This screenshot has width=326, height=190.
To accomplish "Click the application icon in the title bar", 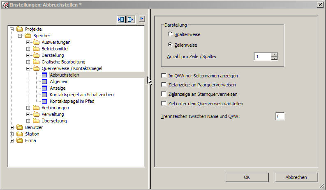I will tap(5, 5).
